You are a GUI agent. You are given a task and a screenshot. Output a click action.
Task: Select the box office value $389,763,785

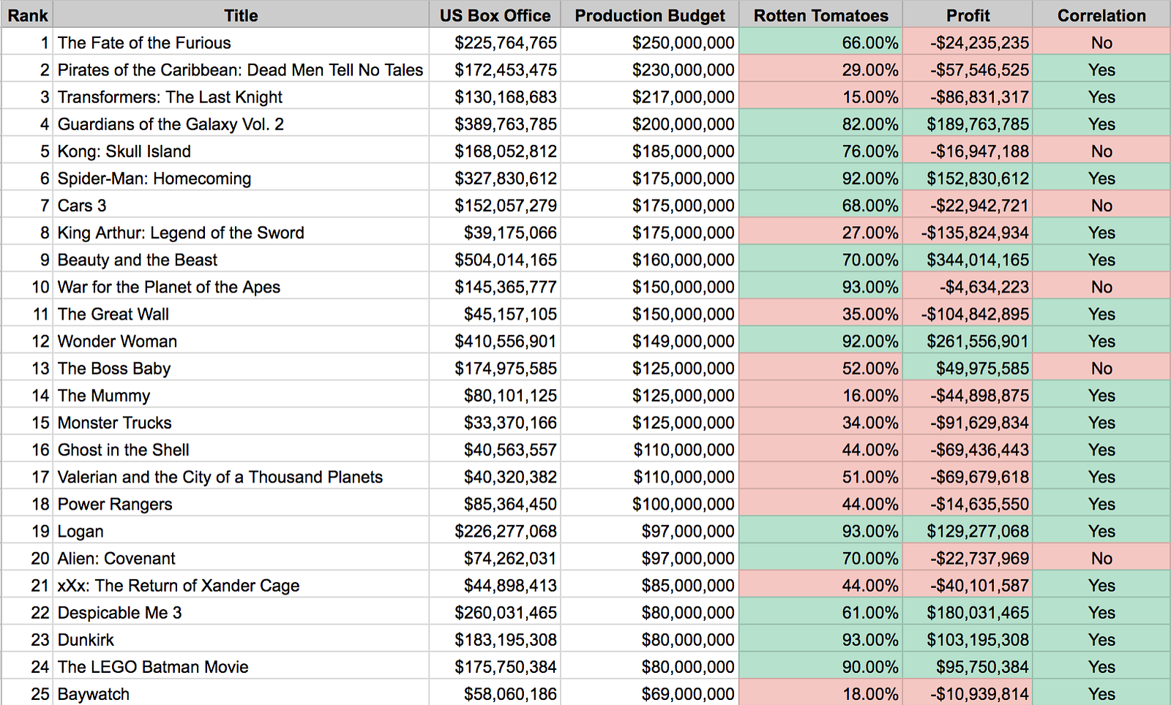pyautogui.click(x=495, y=124)
